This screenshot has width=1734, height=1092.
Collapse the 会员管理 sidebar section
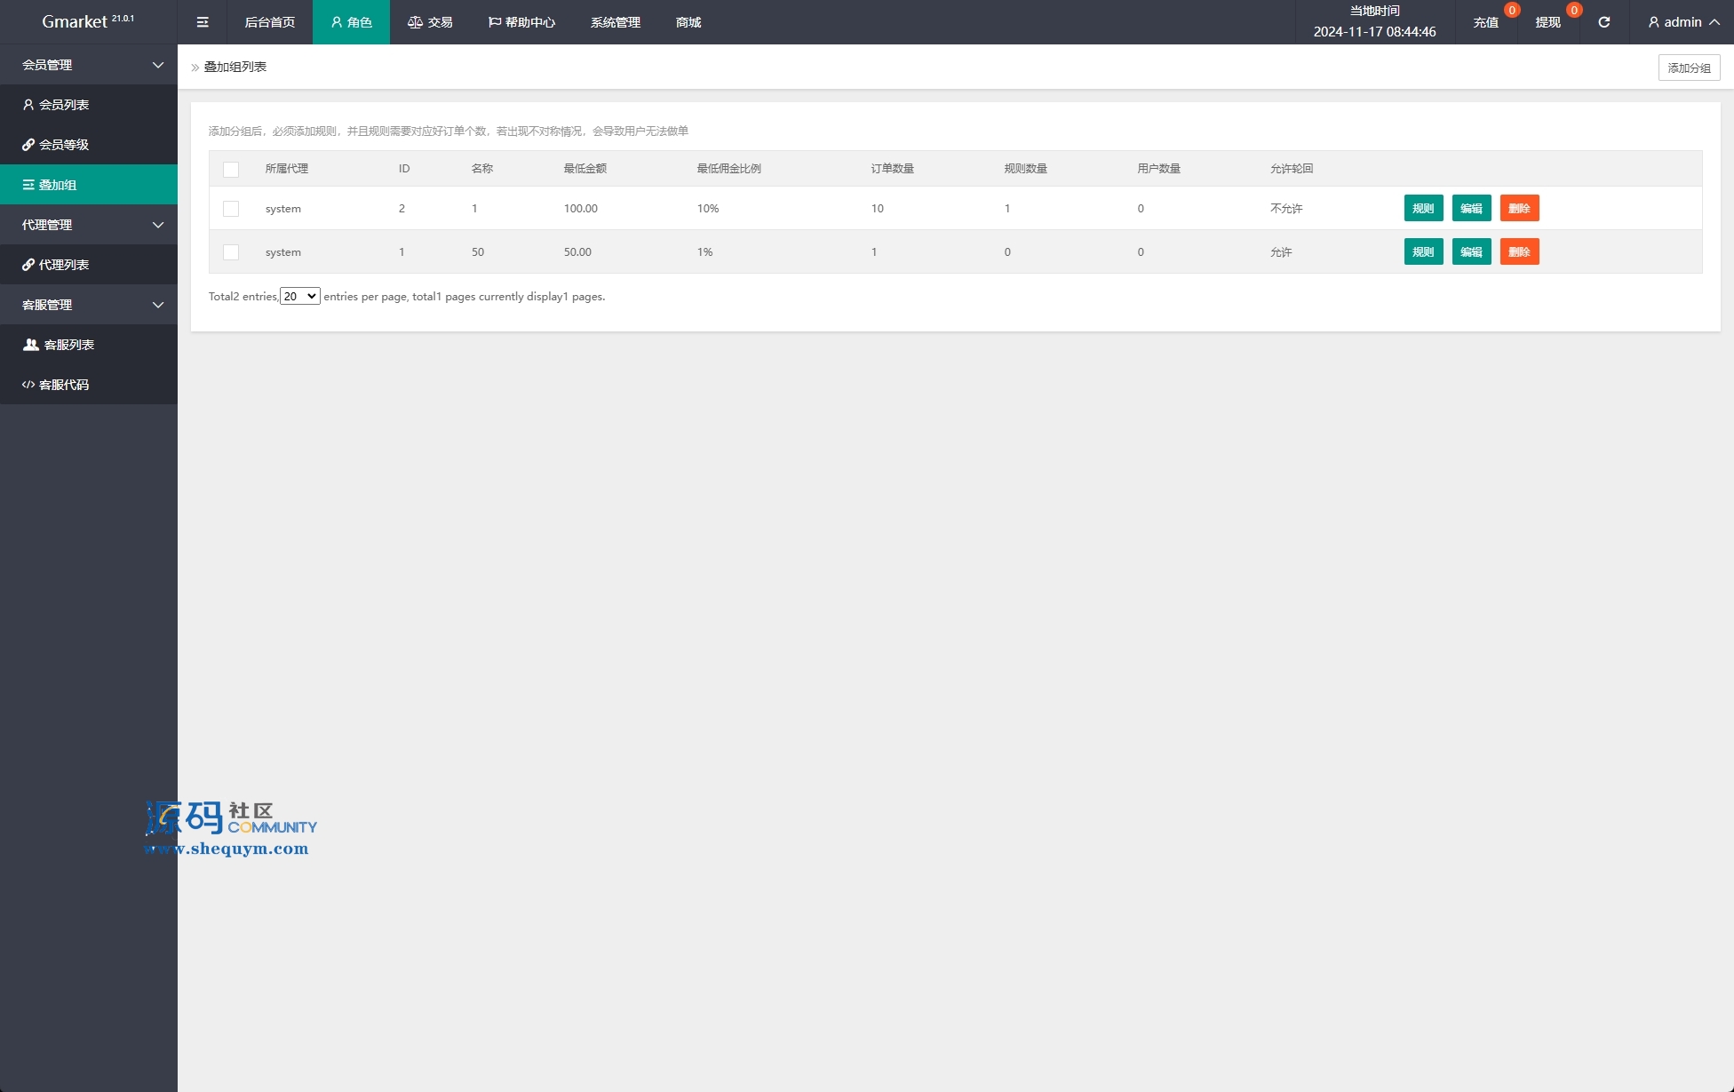pyautogui.click(x=89, y=65)
